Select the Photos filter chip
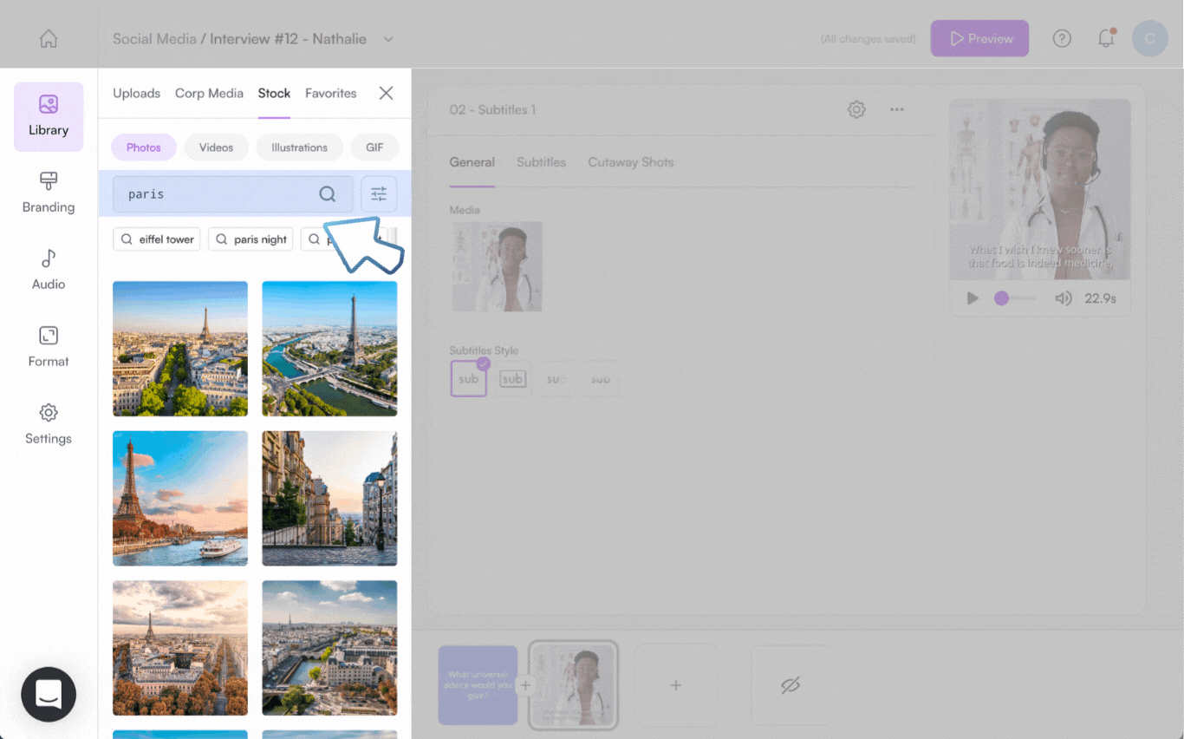 coord(144,147)
